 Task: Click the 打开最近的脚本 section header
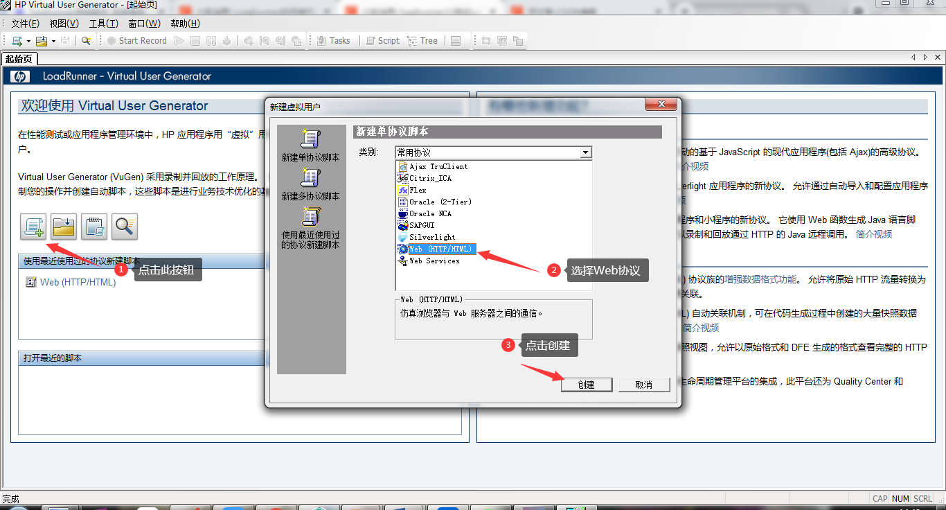142,358
